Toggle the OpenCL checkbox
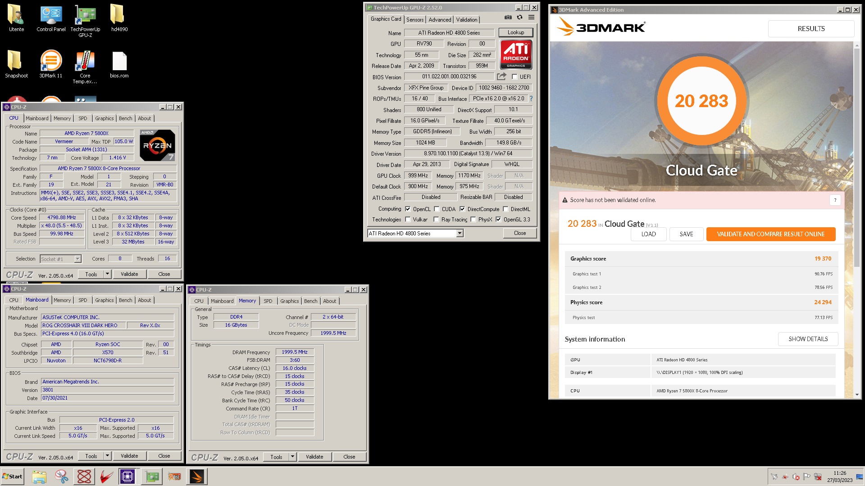 (408, 209)
